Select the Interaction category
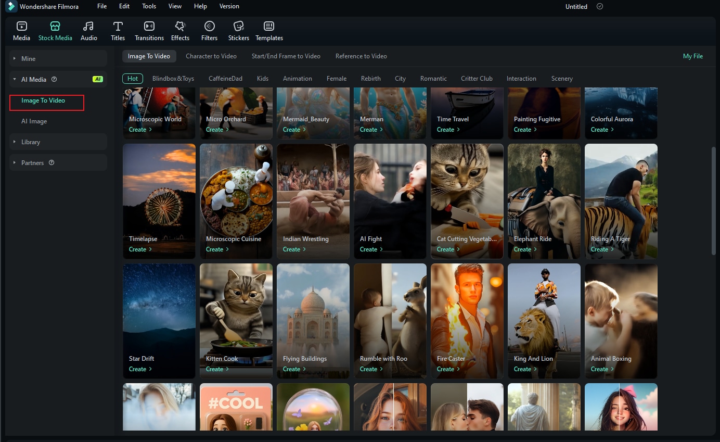 (521, 79)
